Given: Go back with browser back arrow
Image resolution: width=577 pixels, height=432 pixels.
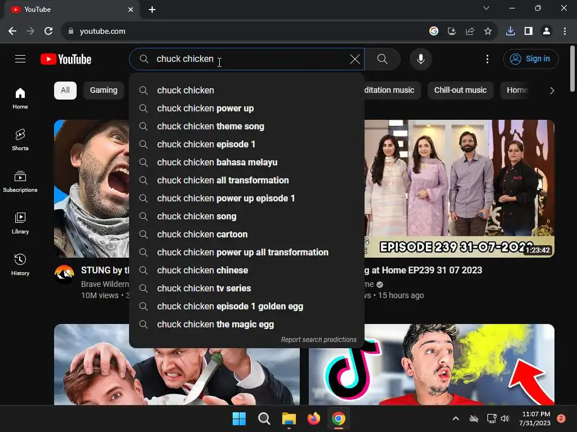Looking at the screenshot, I should (12, 31).
